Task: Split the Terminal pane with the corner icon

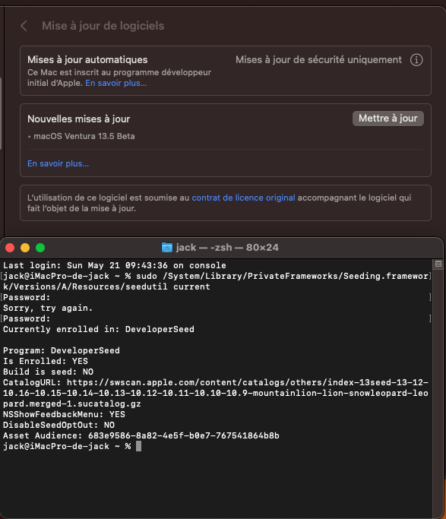Action: [438, 264]
